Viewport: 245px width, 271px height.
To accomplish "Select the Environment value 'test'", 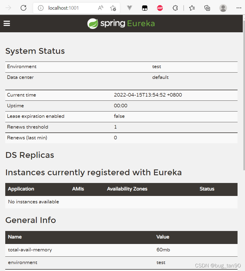I will [157, 67].
